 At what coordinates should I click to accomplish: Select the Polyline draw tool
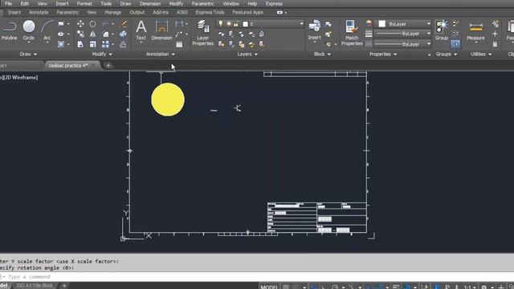[9, 31]
